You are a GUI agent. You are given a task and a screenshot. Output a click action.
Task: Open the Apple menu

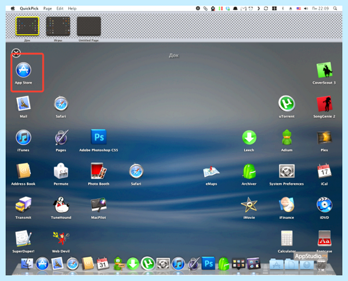(x=13, y=9)
